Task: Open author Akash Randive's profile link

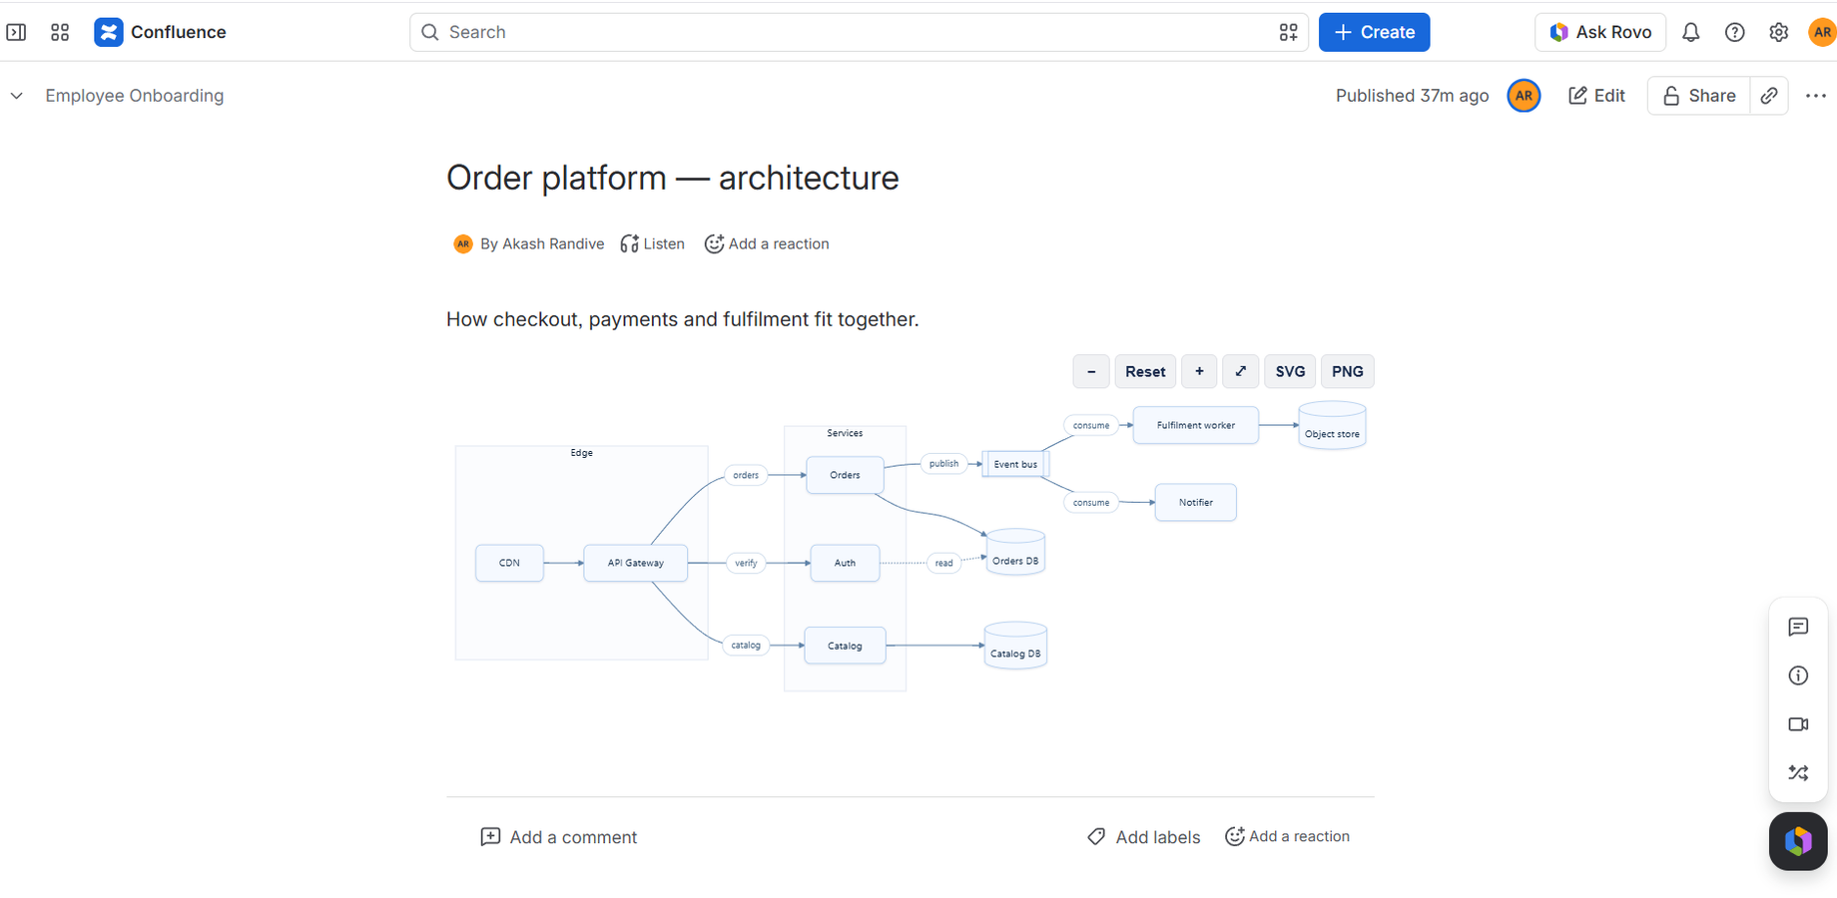Action: 553,243
